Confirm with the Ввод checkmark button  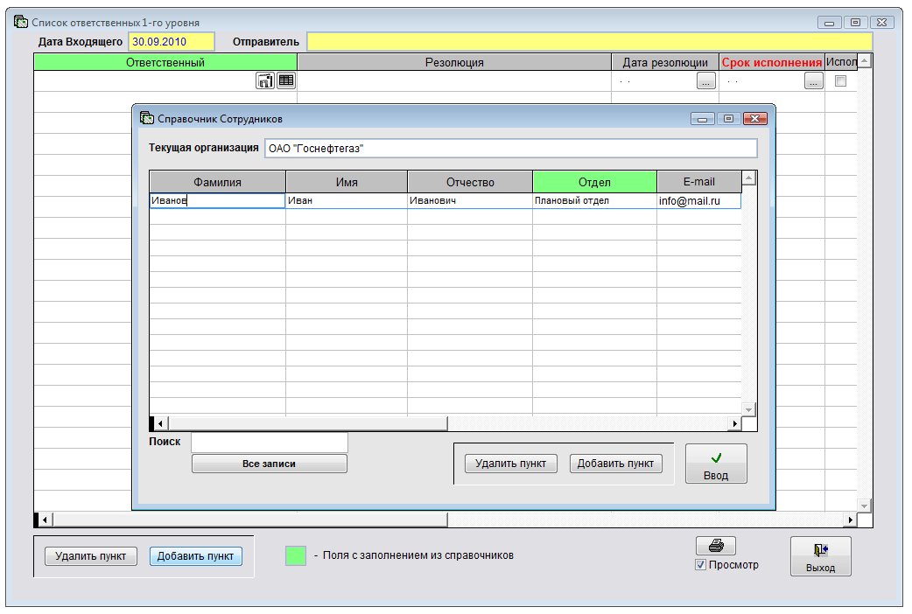coord(715,464)
